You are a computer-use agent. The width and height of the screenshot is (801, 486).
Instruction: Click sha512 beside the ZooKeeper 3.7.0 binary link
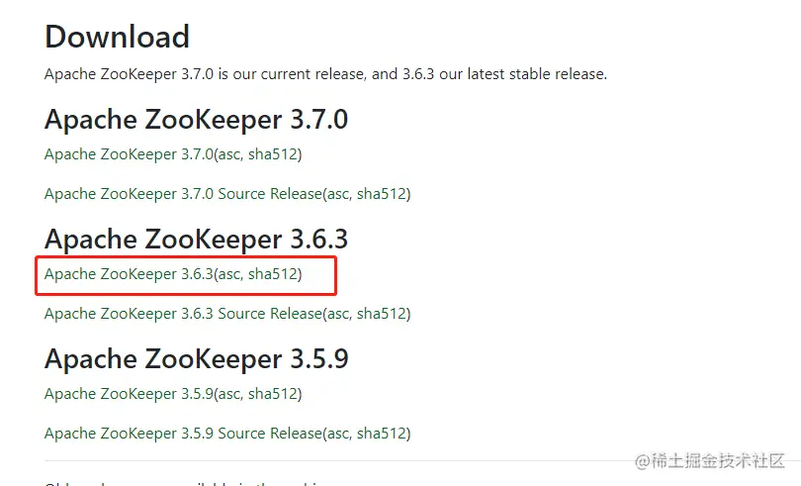point(273,154)
